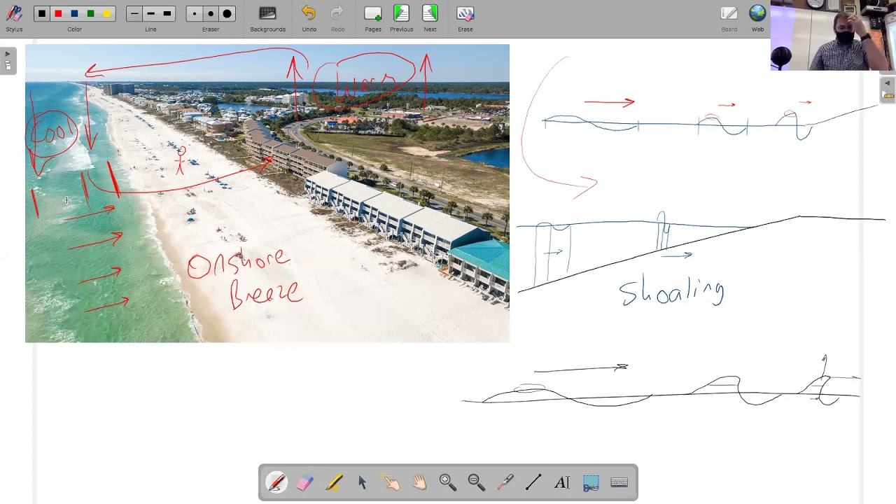
Task: Expand the left side panel tab
Action: tap(8, 60)
